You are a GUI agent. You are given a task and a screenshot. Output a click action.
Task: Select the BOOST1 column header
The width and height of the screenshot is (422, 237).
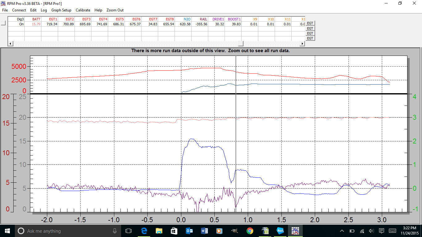tap(234, 19)
